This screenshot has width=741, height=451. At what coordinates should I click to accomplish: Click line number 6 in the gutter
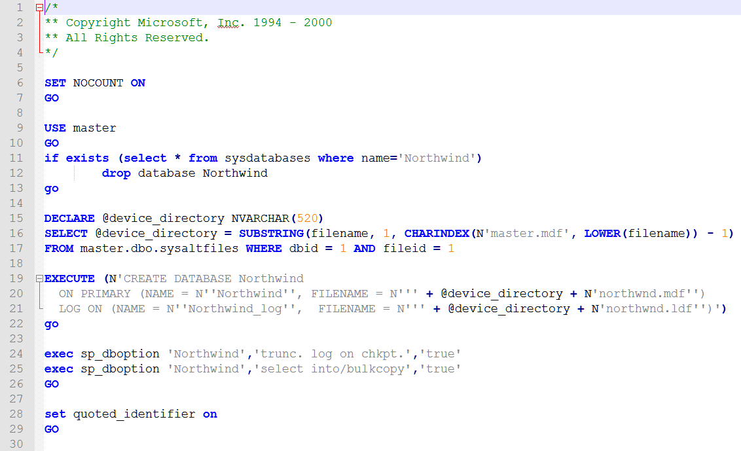[20, 83]
